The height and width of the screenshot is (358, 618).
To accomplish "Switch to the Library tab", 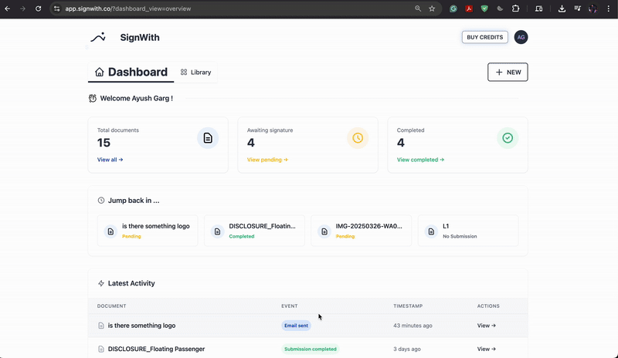I will 196,72.
